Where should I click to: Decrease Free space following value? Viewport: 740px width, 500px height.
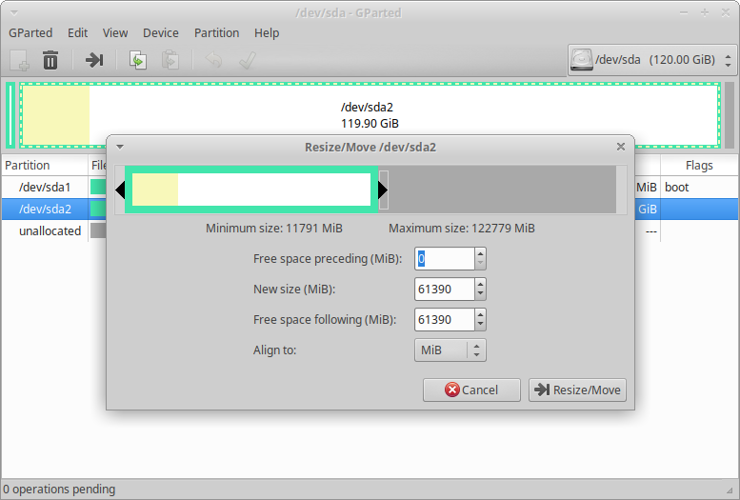click(480, 326)
